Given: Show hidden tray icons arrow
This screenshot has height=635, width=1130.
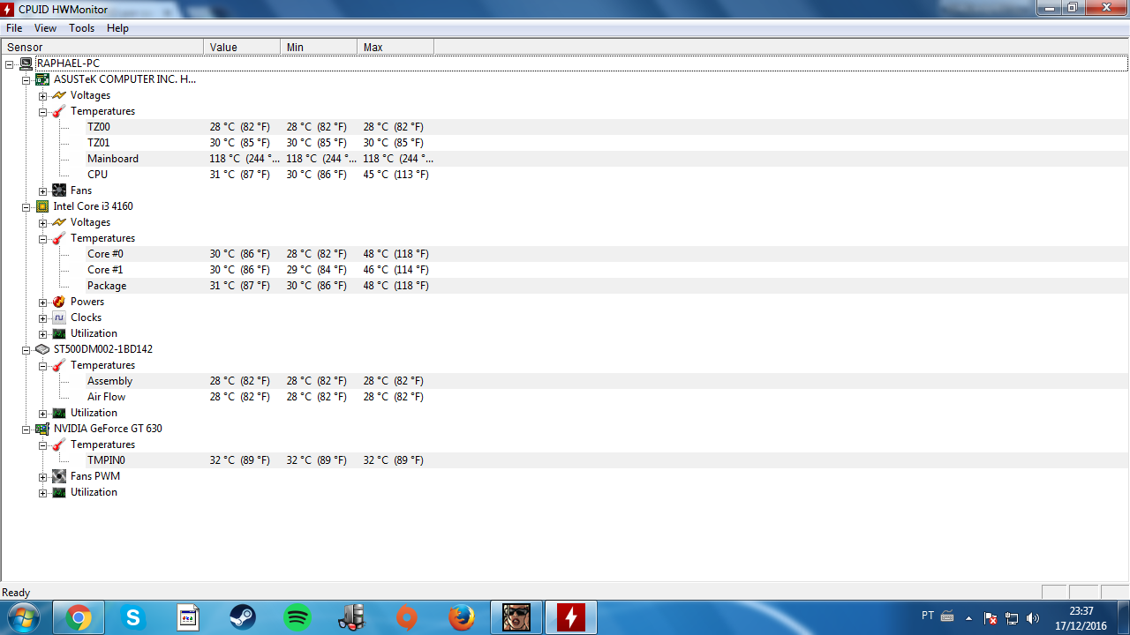Looking at the screenshot, I should click(x=968, y=618).
